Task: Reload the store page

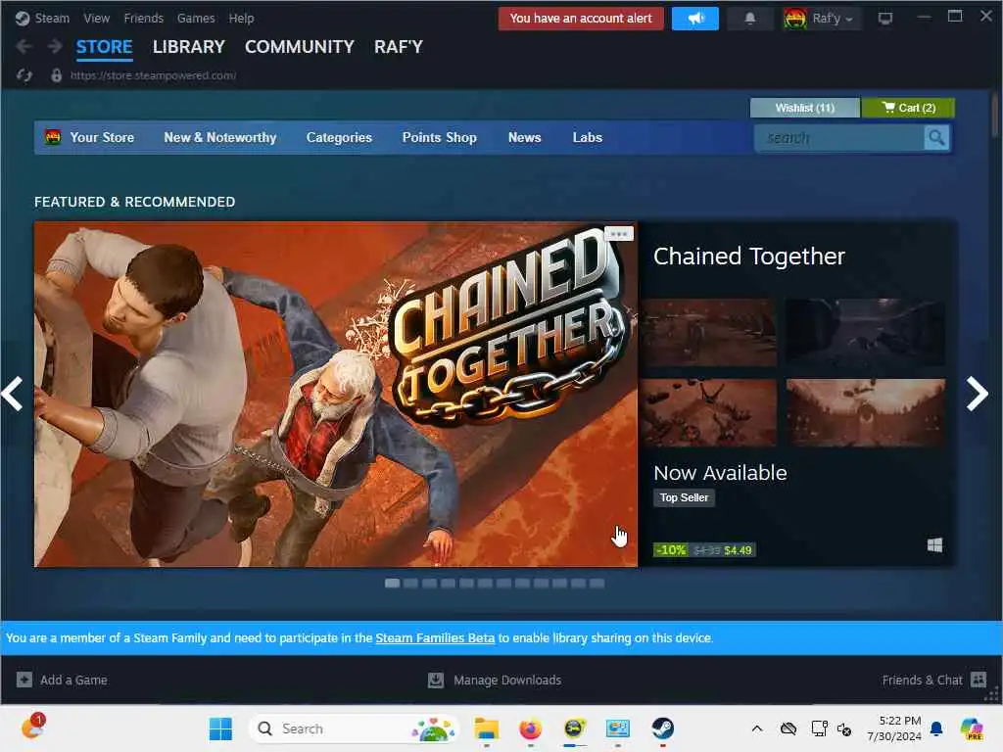Action: tap(24, 75)
